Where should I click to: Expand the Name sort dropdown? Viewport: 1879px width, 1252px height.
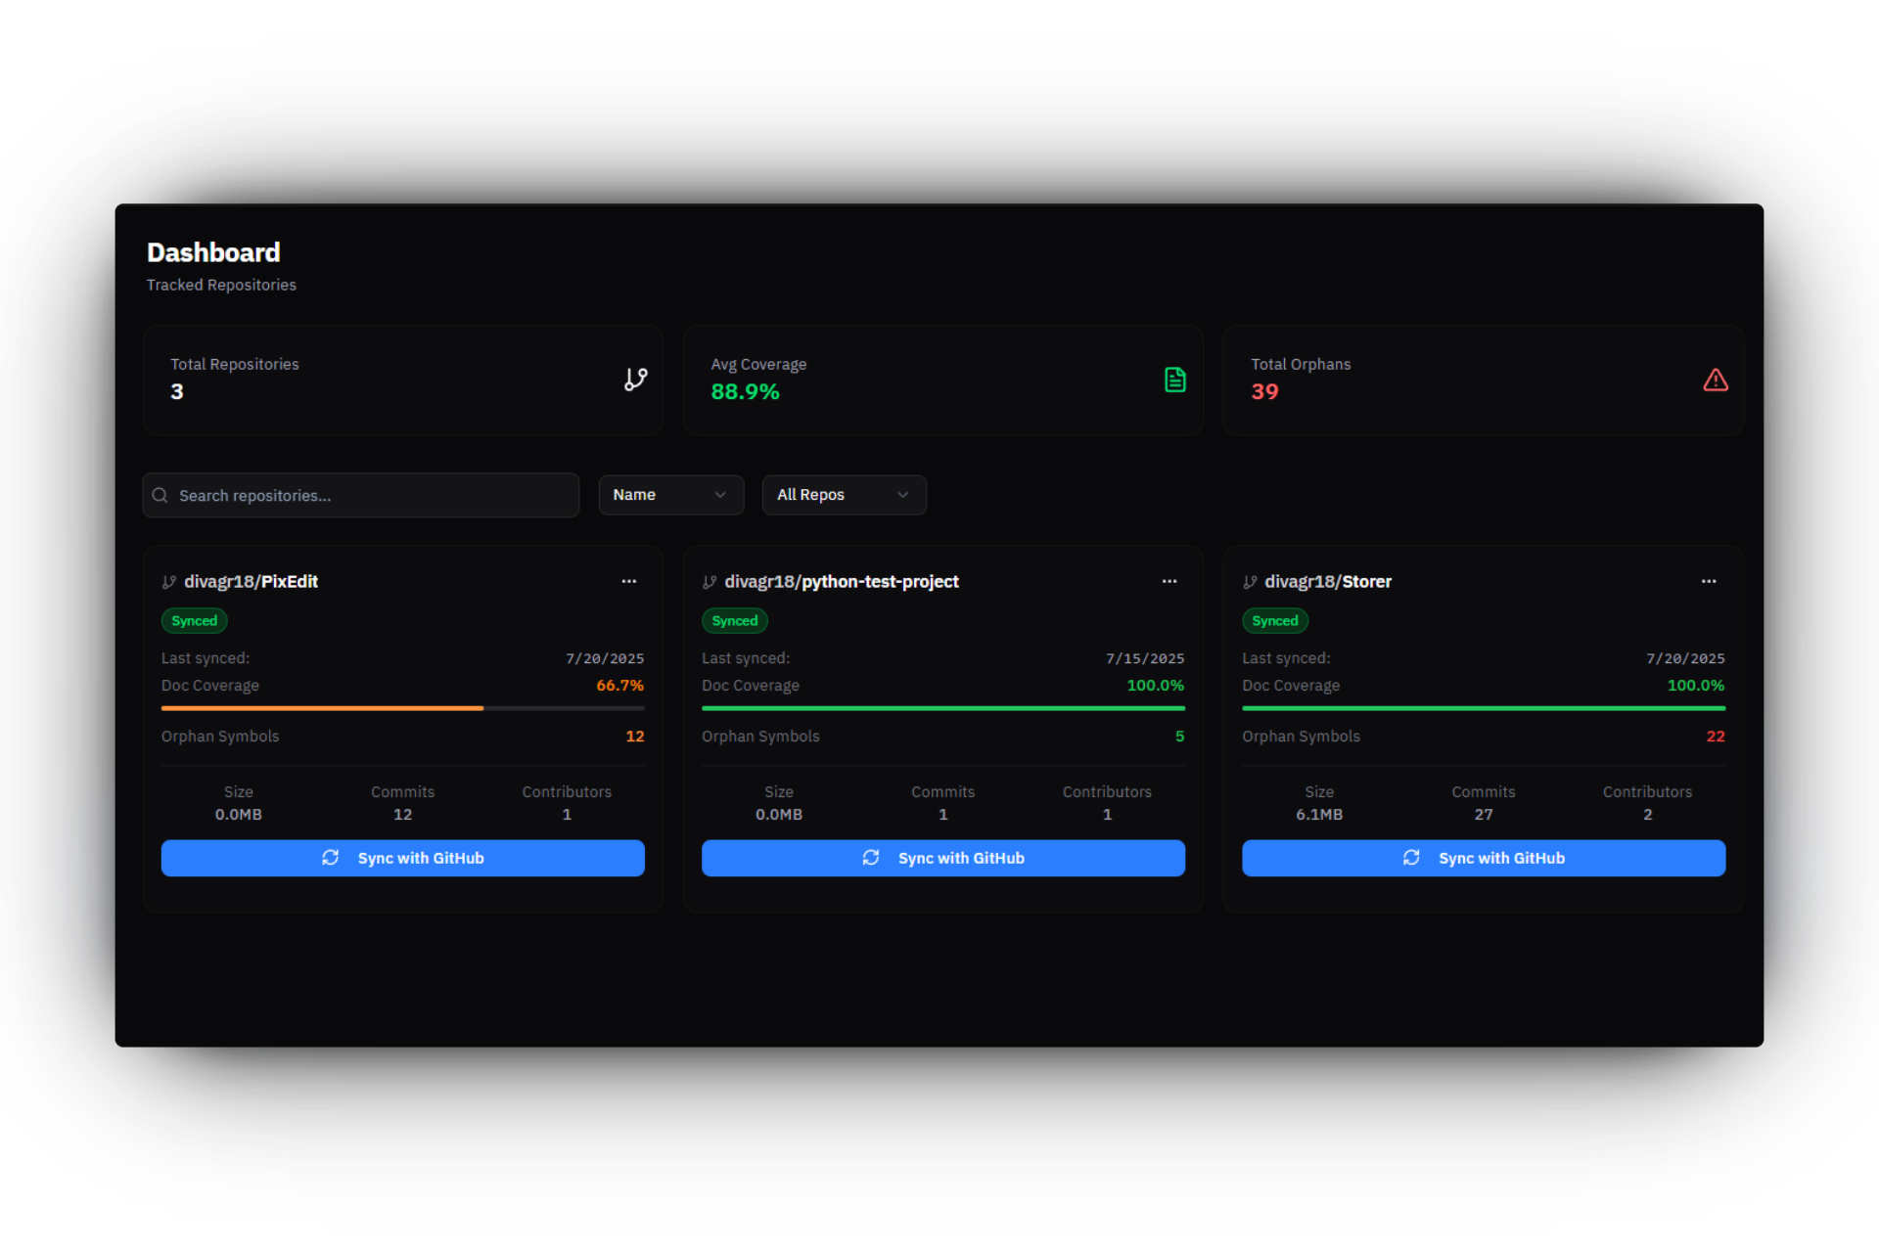tap(670, 495)
